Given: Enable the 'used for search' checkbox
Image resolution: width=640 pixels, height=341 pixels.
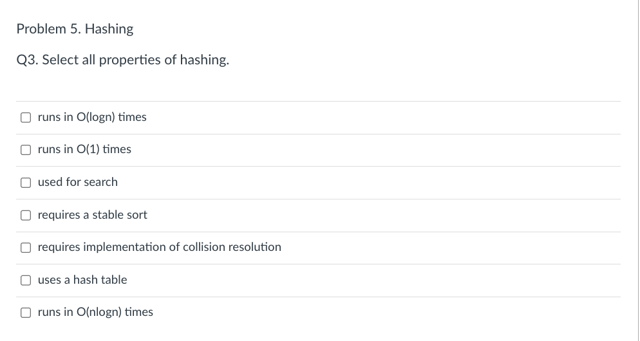Looking at the screenshot, I should [x=26, y=182].
